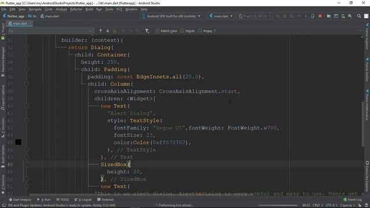The height and width of the screenshot is (208, 370).
Task: Open Flutter Performance side panel
Action: coord(367,105)
